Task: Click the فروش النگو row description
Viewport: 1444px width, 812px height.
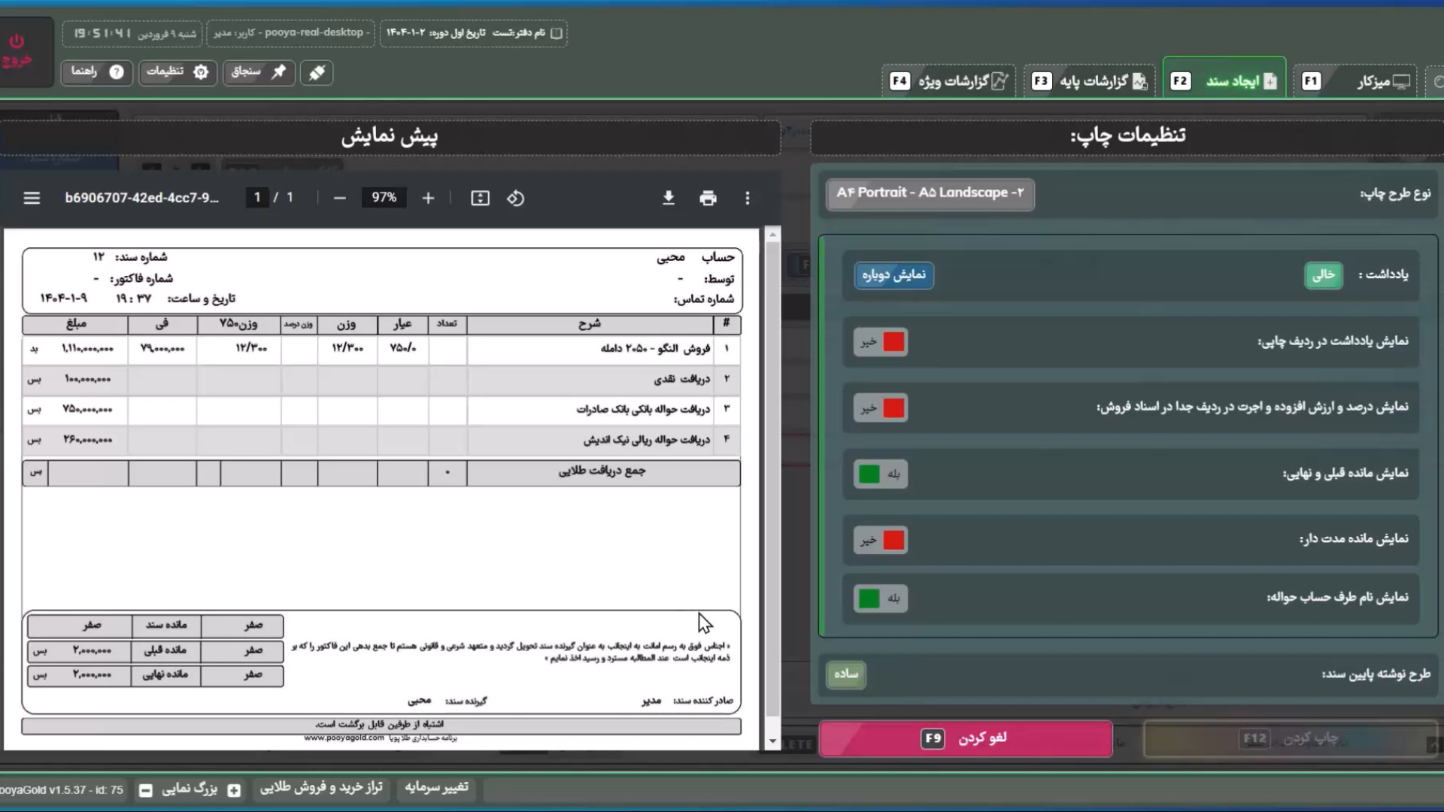Action: 655,349
